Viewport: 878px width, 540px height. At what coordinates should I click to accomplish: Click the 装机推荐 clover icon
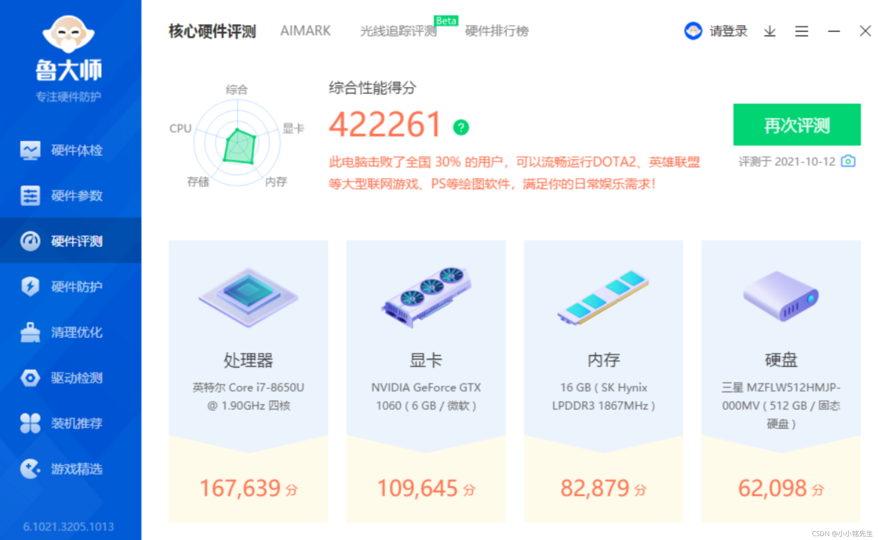click(x=30, y=423)
